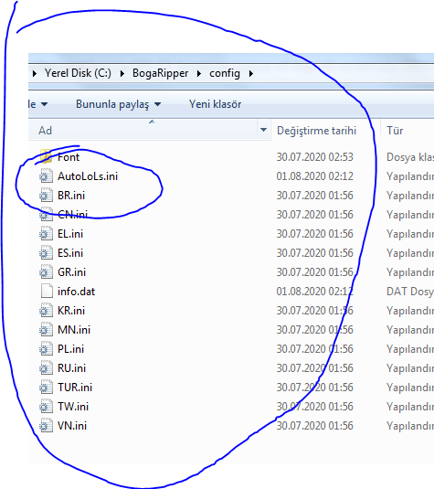Select the VN.ini file icon
434x489 pixels.
click(x=47, y=425)
